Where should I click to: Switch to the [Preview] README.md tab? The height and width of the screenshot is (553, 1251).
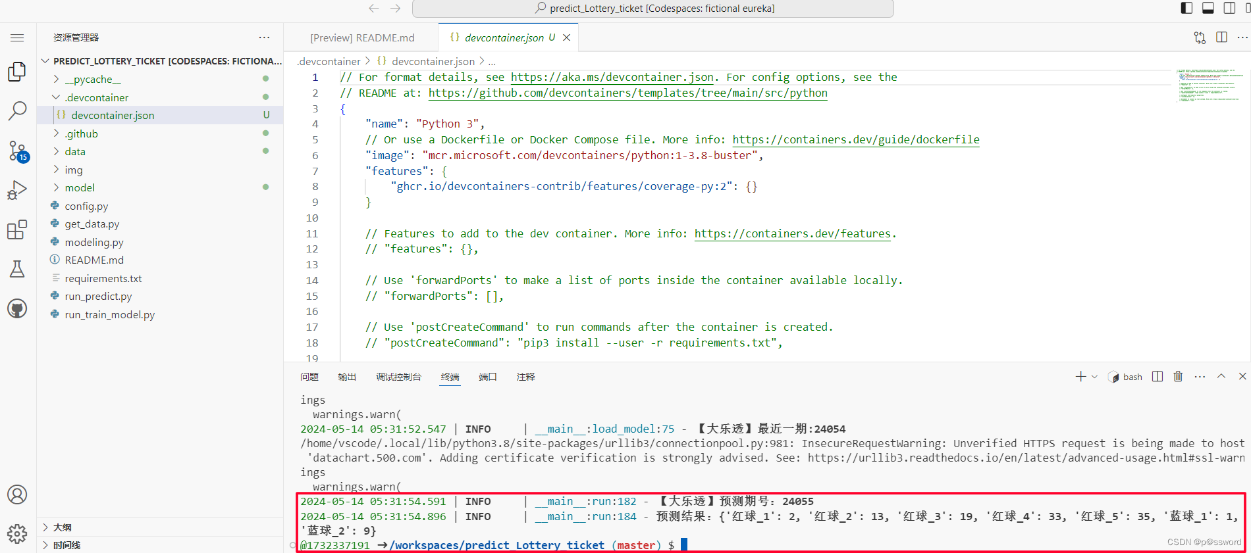pyautogui.click(x=362, y=38)
